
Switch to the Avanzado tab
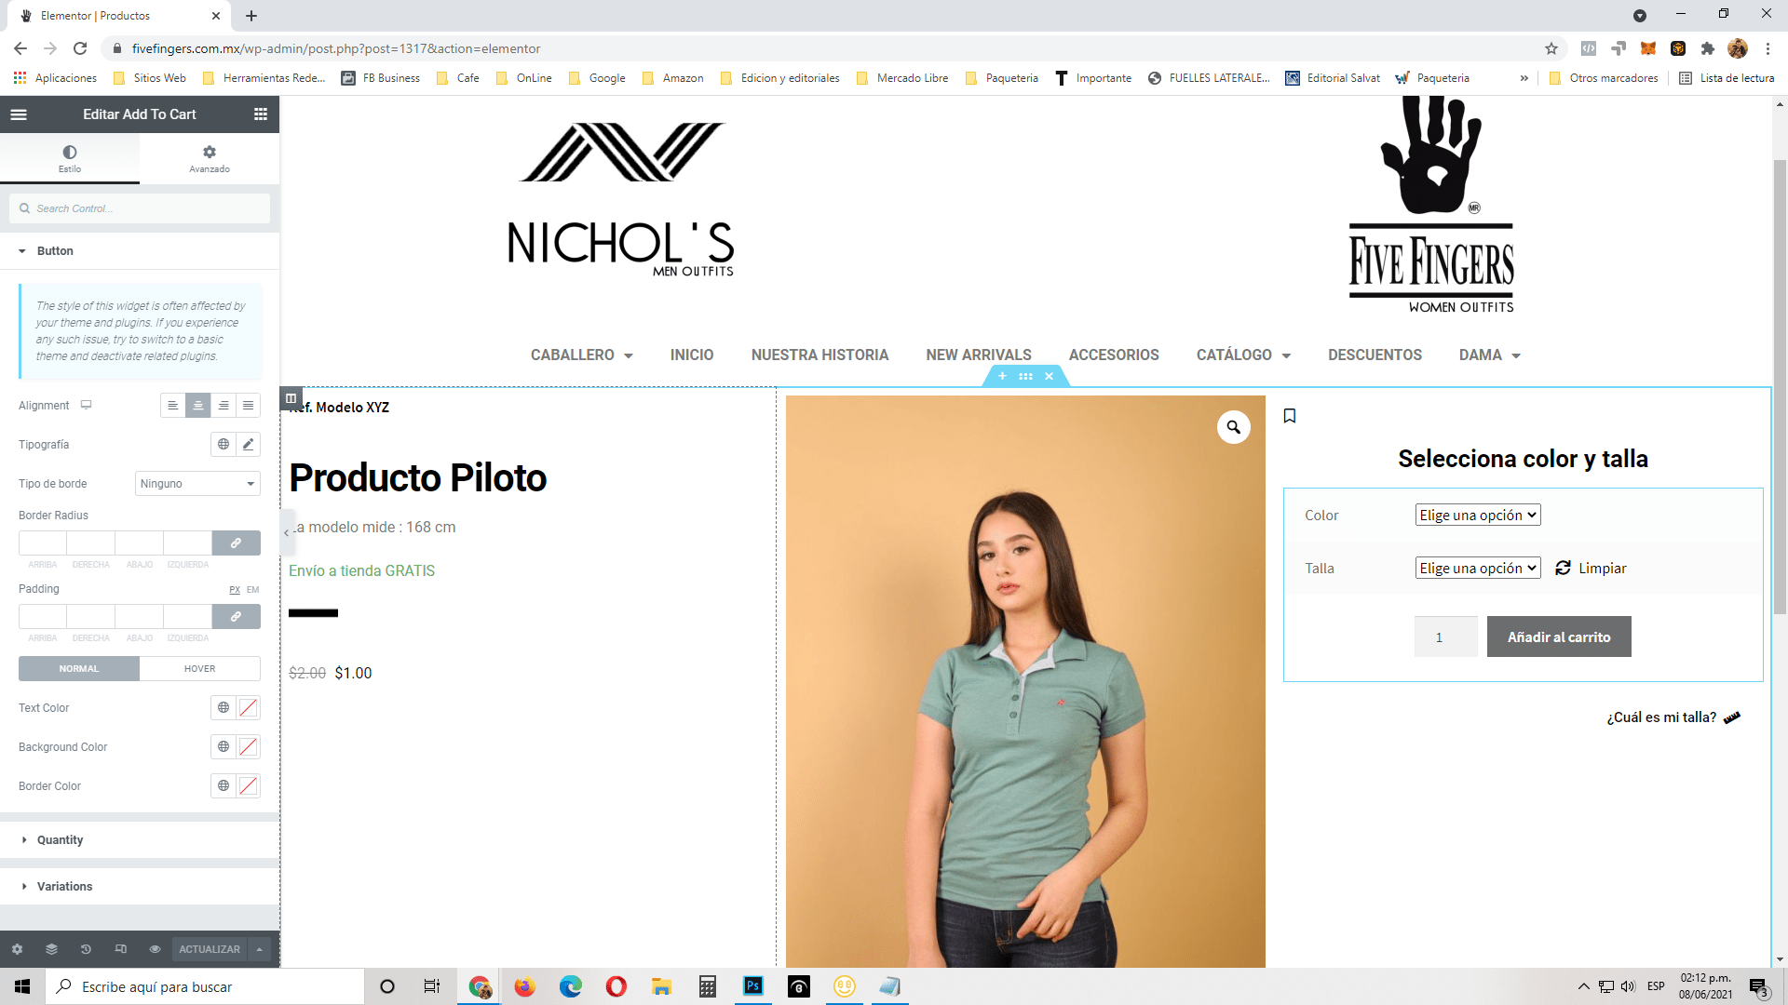[210, 158]
